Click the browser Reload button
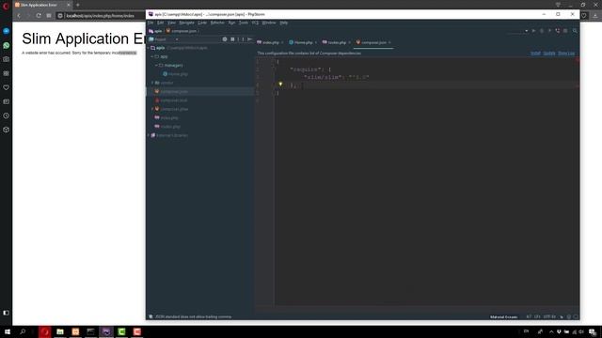602x338 pixels. point(39,16)
